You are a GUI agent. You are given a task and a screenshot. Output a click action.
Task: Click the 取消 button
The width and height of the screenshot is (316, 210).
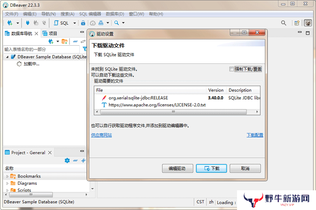tap(245, 168)
